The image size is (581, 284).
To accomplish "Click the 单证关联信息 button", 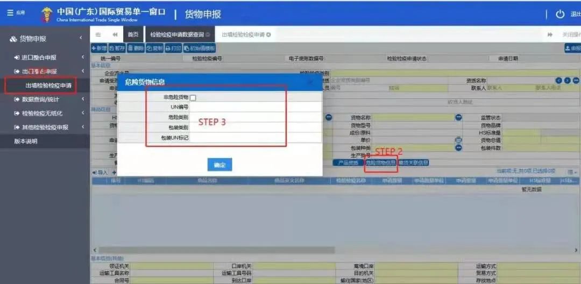I will 413,162.
